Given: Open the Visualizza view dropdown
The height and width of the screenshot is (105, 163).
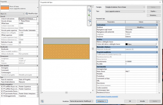Looking at the screenshot, I should [x=81, y=101].
